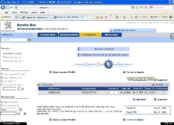Open the tab list dropdown arrow
Viewport: 174px width, 125px height.
[20, 17]
